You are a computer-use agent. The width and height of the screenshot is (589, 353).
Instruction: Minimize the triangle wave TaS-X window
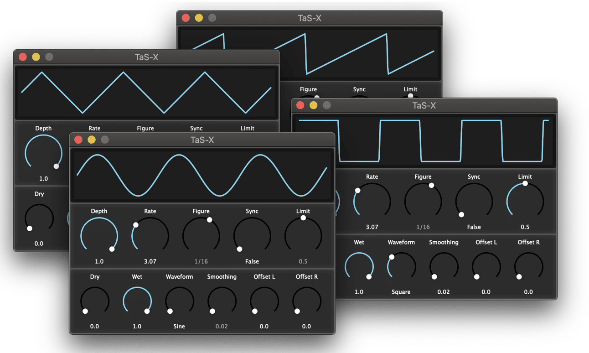click(36, 57)
